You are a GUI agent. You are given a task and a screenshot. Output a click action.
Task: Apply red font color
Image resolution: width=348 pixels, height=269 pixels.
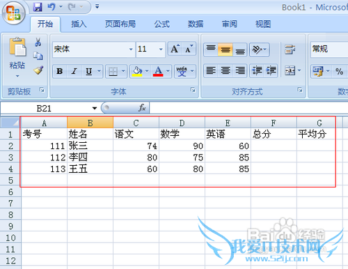click(158, 71)
